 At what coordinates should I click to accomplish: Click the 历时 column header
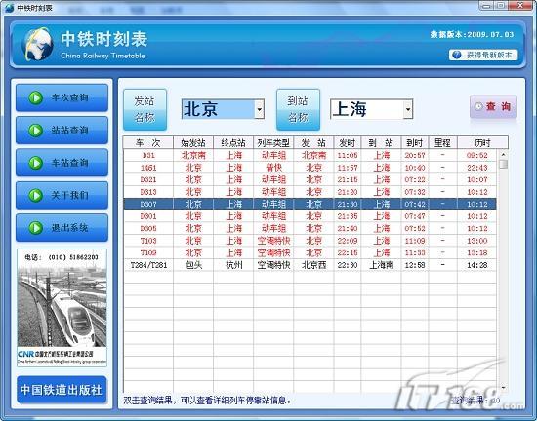click(482, 142)
